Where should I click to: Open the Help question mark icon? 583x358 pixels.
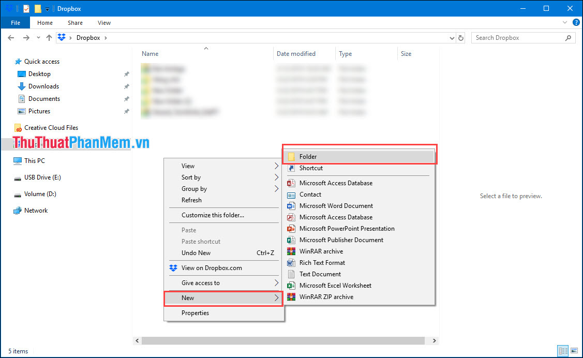tap(576, 22)
